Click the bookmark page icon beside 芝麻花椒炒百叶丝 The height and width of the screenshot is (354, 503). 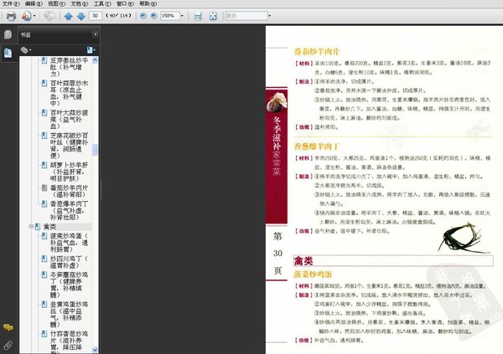point(44,136)
